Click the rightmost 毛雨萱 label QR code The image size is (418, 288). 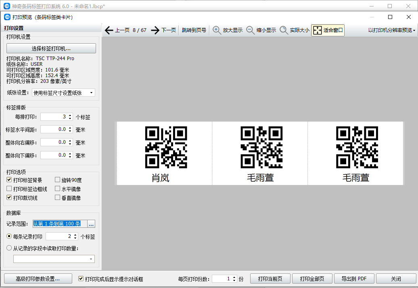(x=357, y=147)
